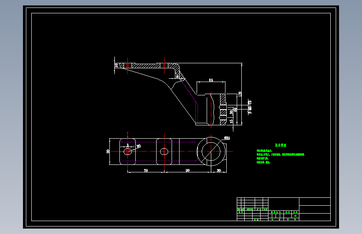Pick the 10 thickness dimension text

tap(116, 65)
